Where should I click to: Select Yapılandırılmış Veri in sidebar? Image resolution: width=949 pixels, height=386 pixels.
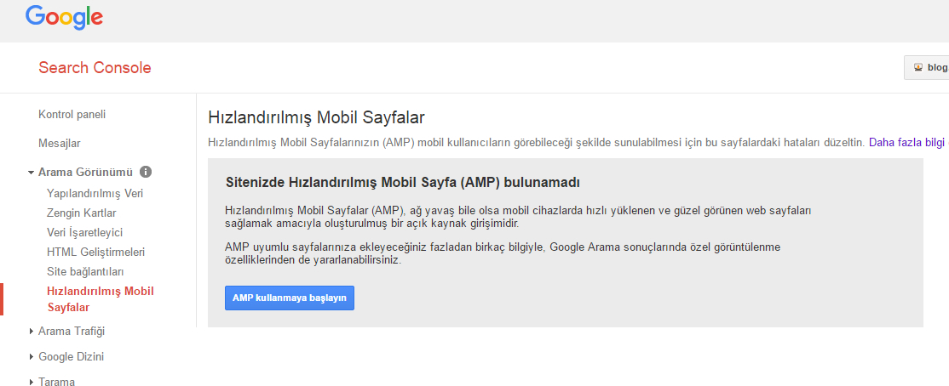[95, 193]
